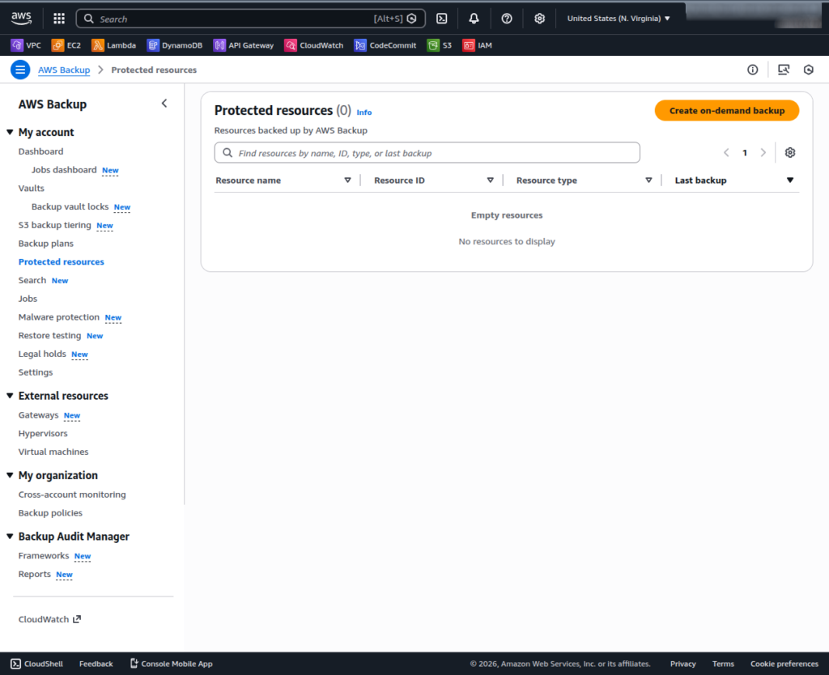Go to the previous results page
This screenshot has height=675, width=829.
(726, 153)
